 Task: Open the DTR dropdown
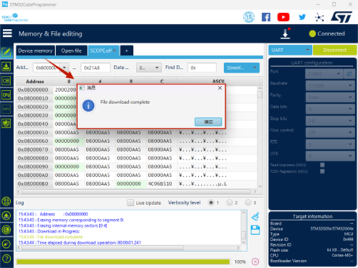pos(330,156)
